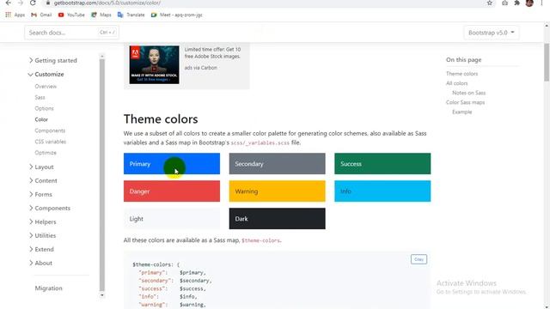Jump to Example section
This screenshot has width=550, height=309.
coord(462,112)
